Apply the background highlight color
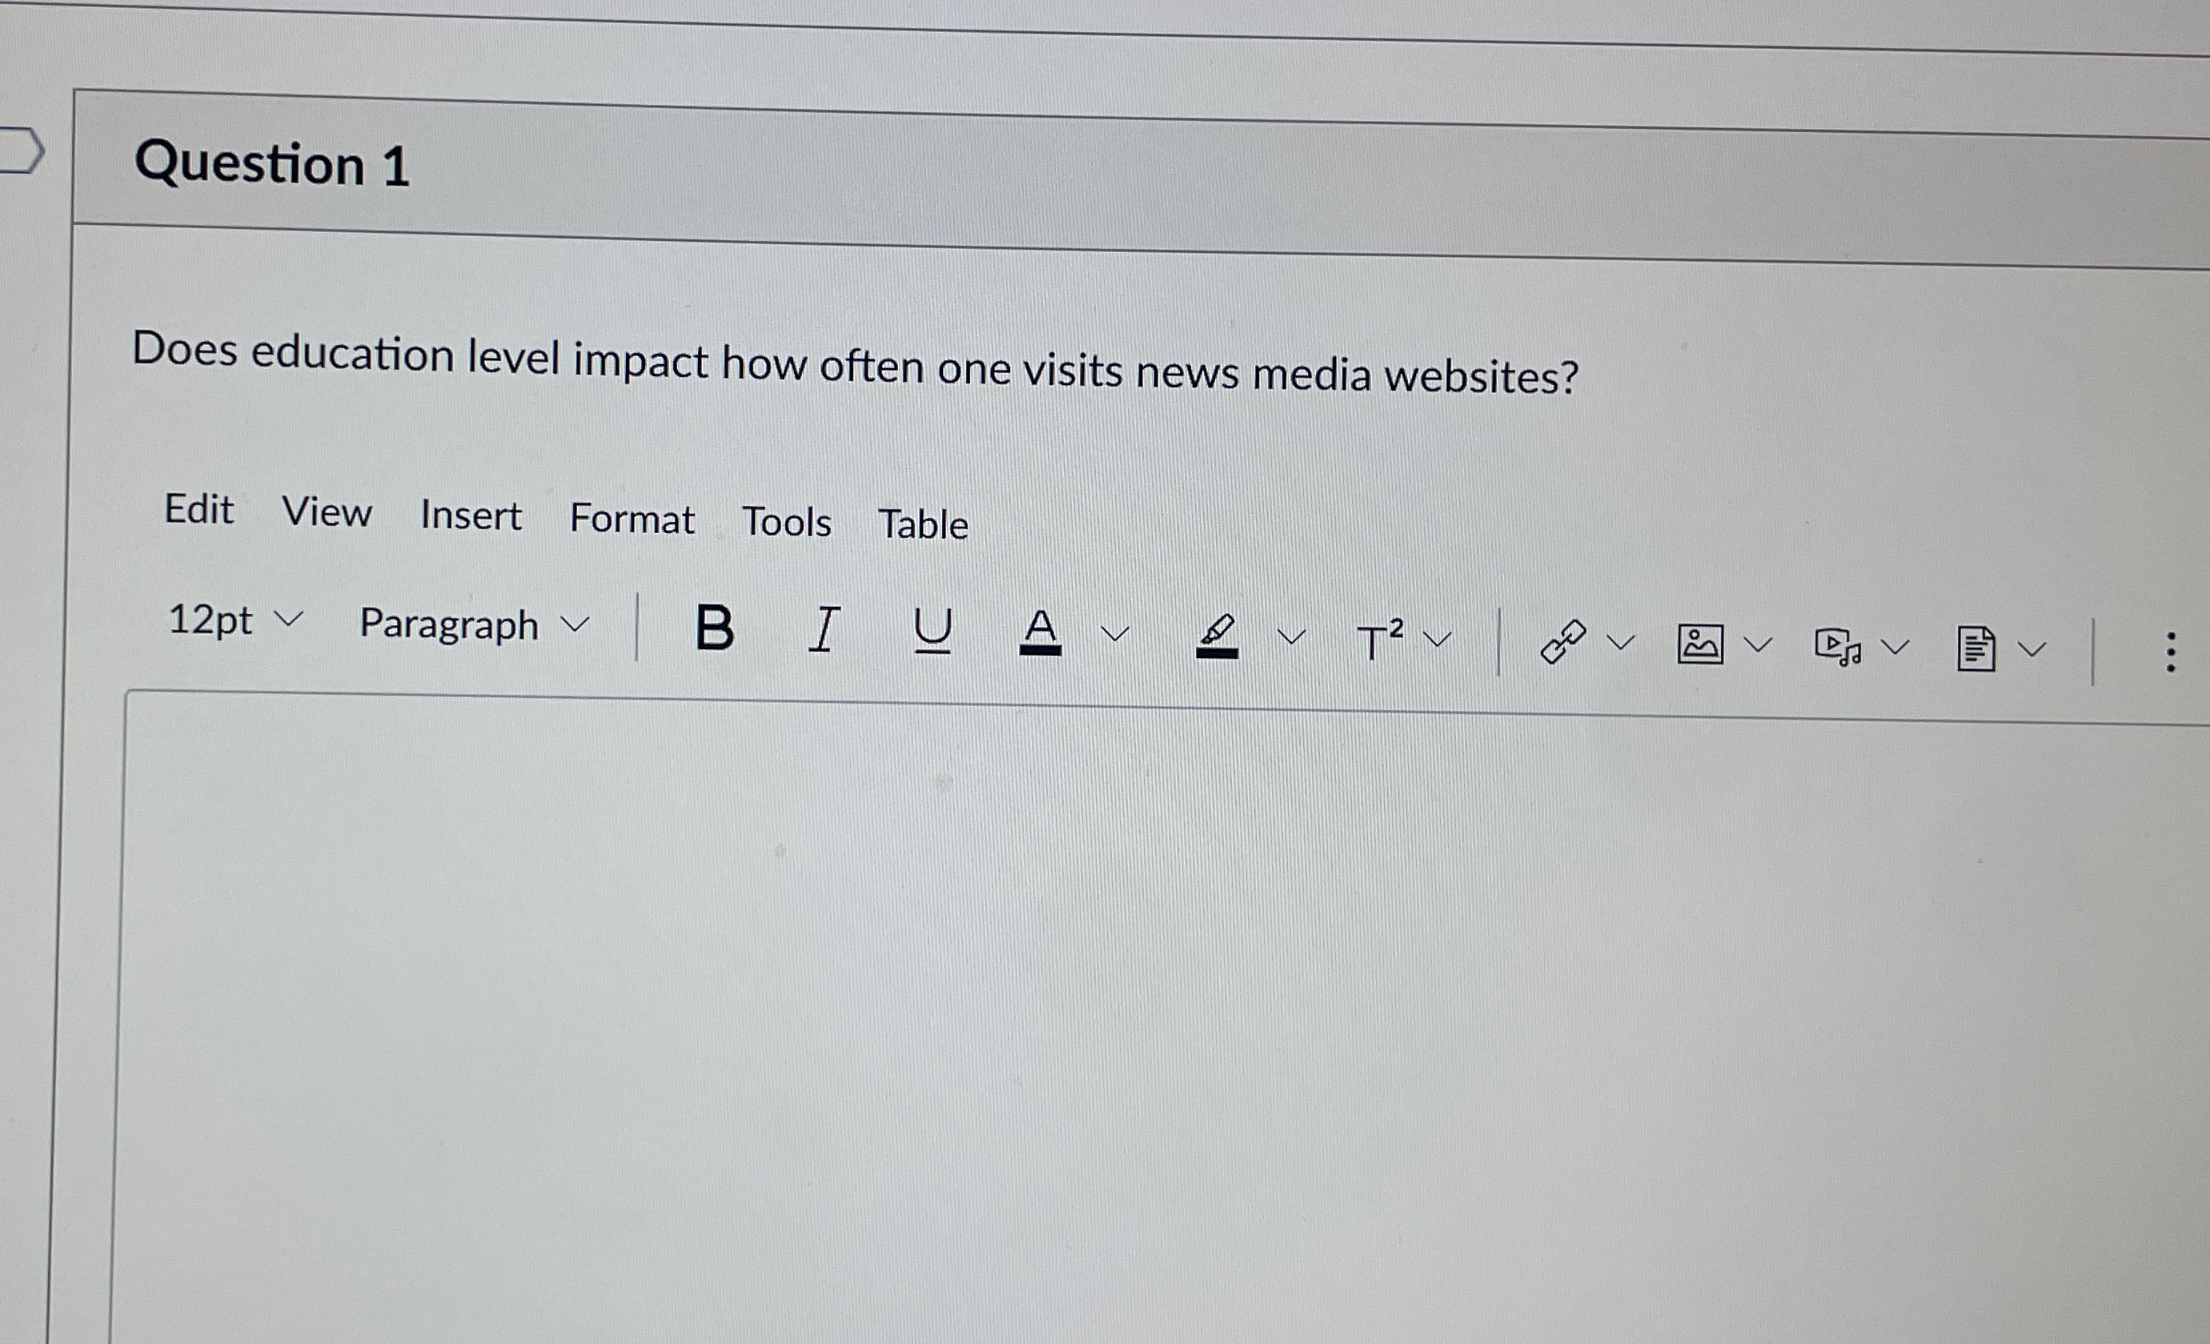 click(x=1217, y=636)
